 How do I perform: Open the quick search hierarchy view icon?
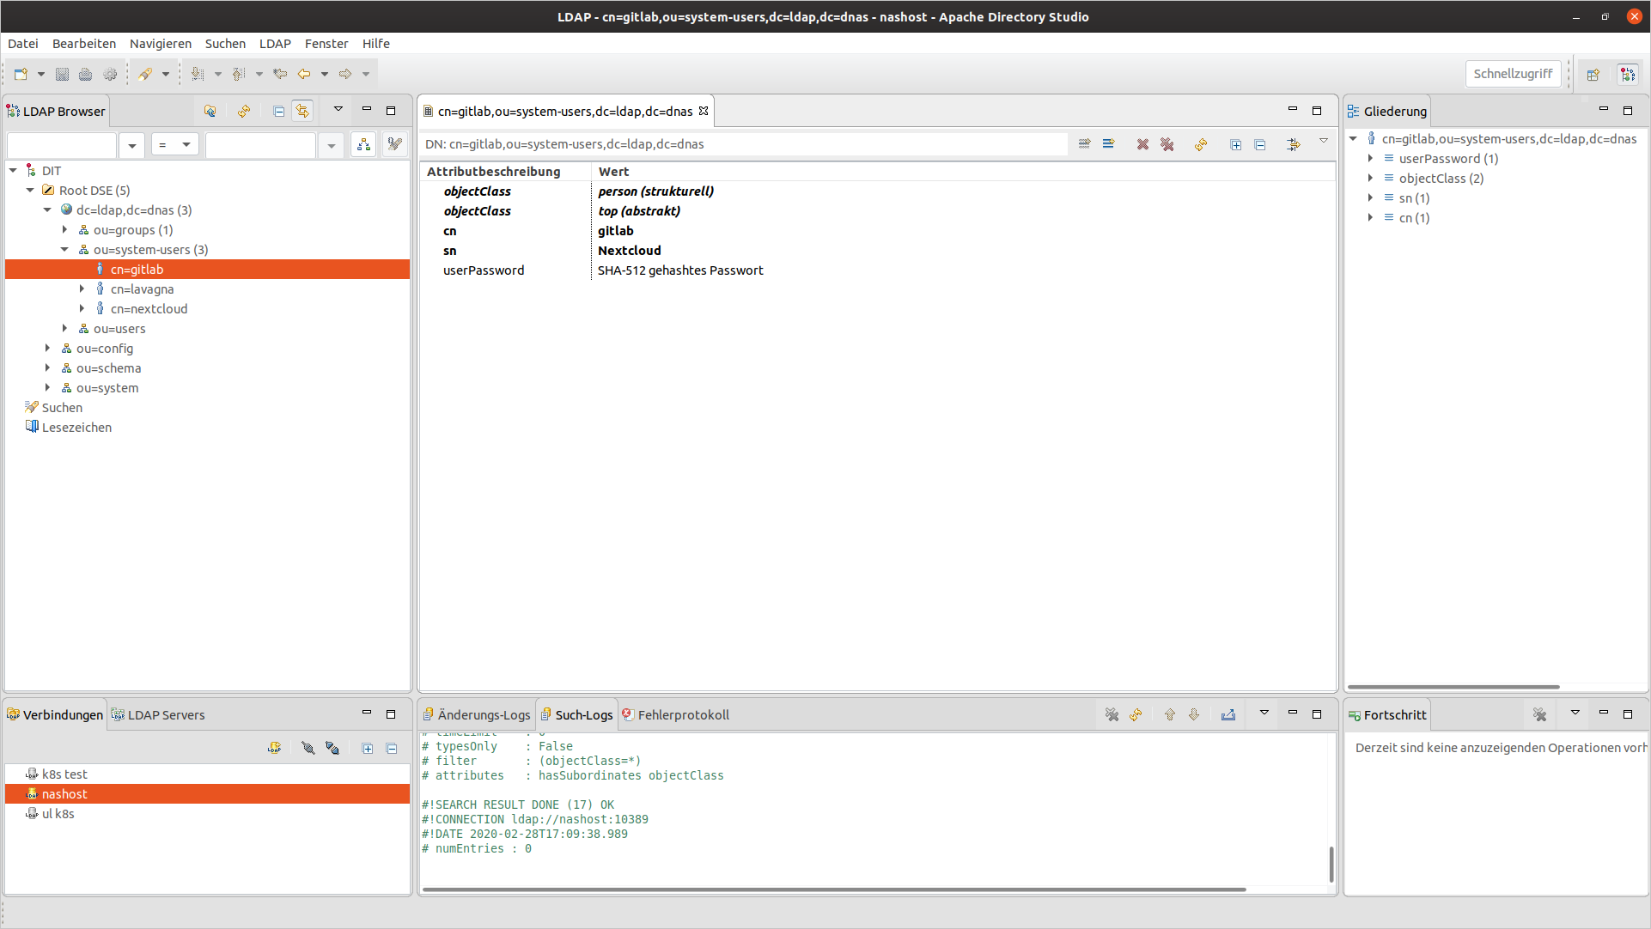point(363,144)
